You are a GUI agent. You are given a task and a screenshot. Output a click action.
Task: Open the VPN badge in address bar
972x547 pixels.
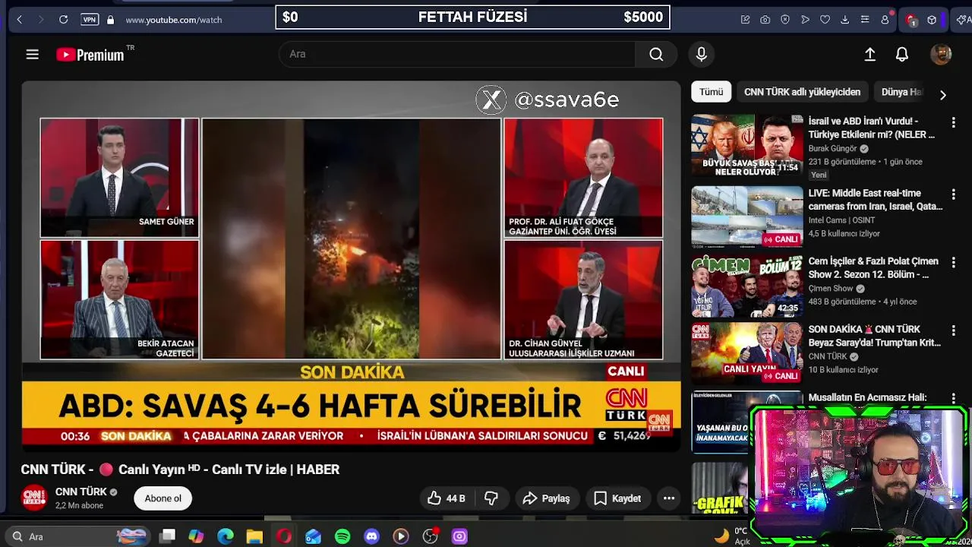coord(90,20)
